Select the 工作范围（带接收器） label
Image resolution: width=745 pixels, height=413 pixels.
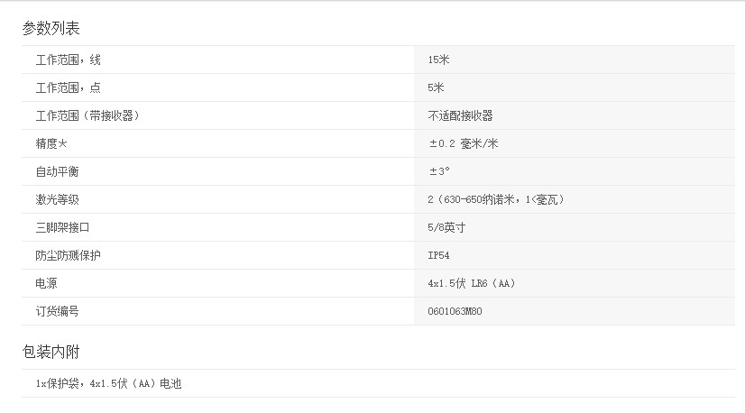pyautogui.click(x=87, y=115)
